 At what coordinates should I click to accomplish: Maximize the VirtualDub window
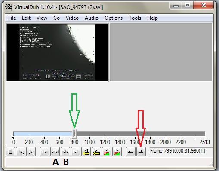point(188,6)
